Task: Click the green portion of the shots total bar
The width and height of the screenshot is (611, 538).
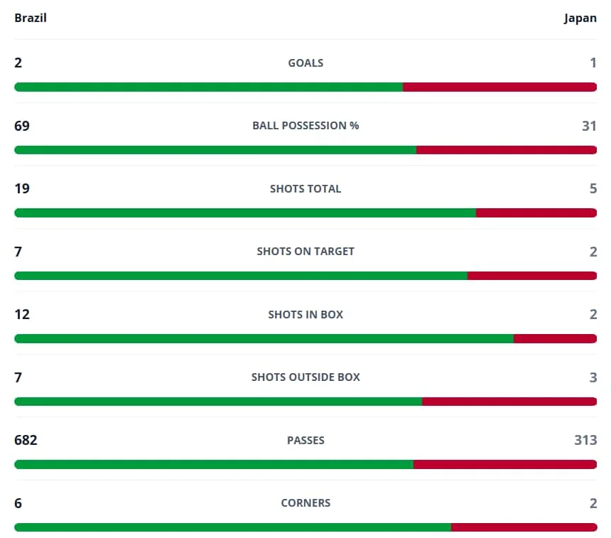Action: click(245, 213)
